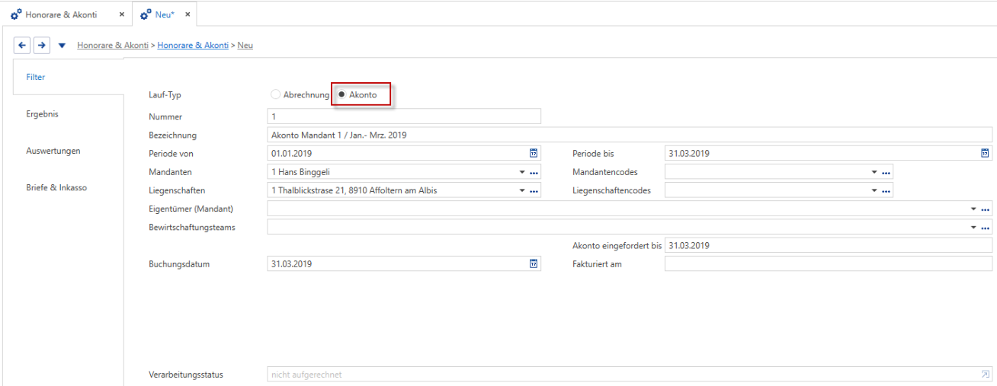Open Mandantencodes selection dialog via ellipsis
Image resolution: width=997 pixels, height=386 pixels.
coord(886,172)
